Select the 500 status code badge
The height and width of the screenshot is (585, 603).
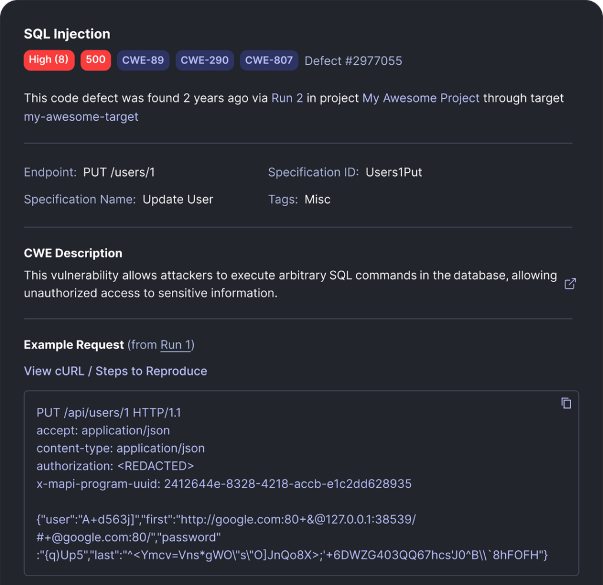tap(96, 61)
